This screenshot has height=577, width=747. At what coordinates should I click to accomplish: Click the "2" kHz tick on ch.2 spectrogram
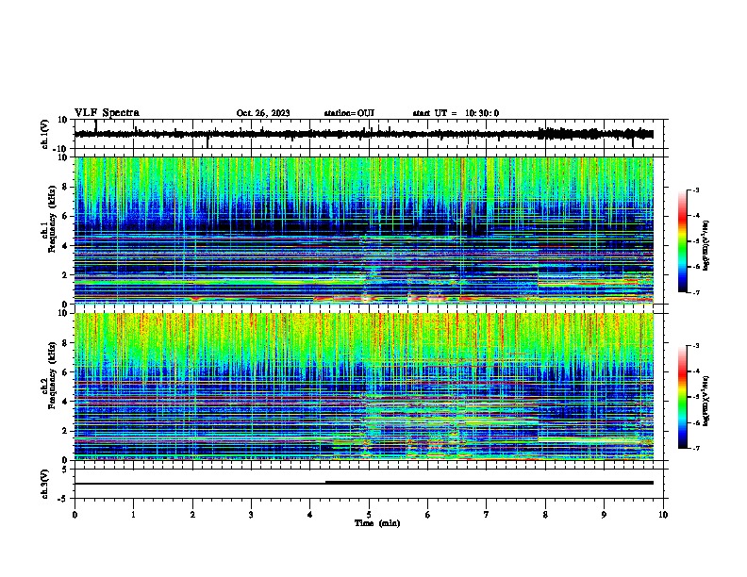pos(65,431)
